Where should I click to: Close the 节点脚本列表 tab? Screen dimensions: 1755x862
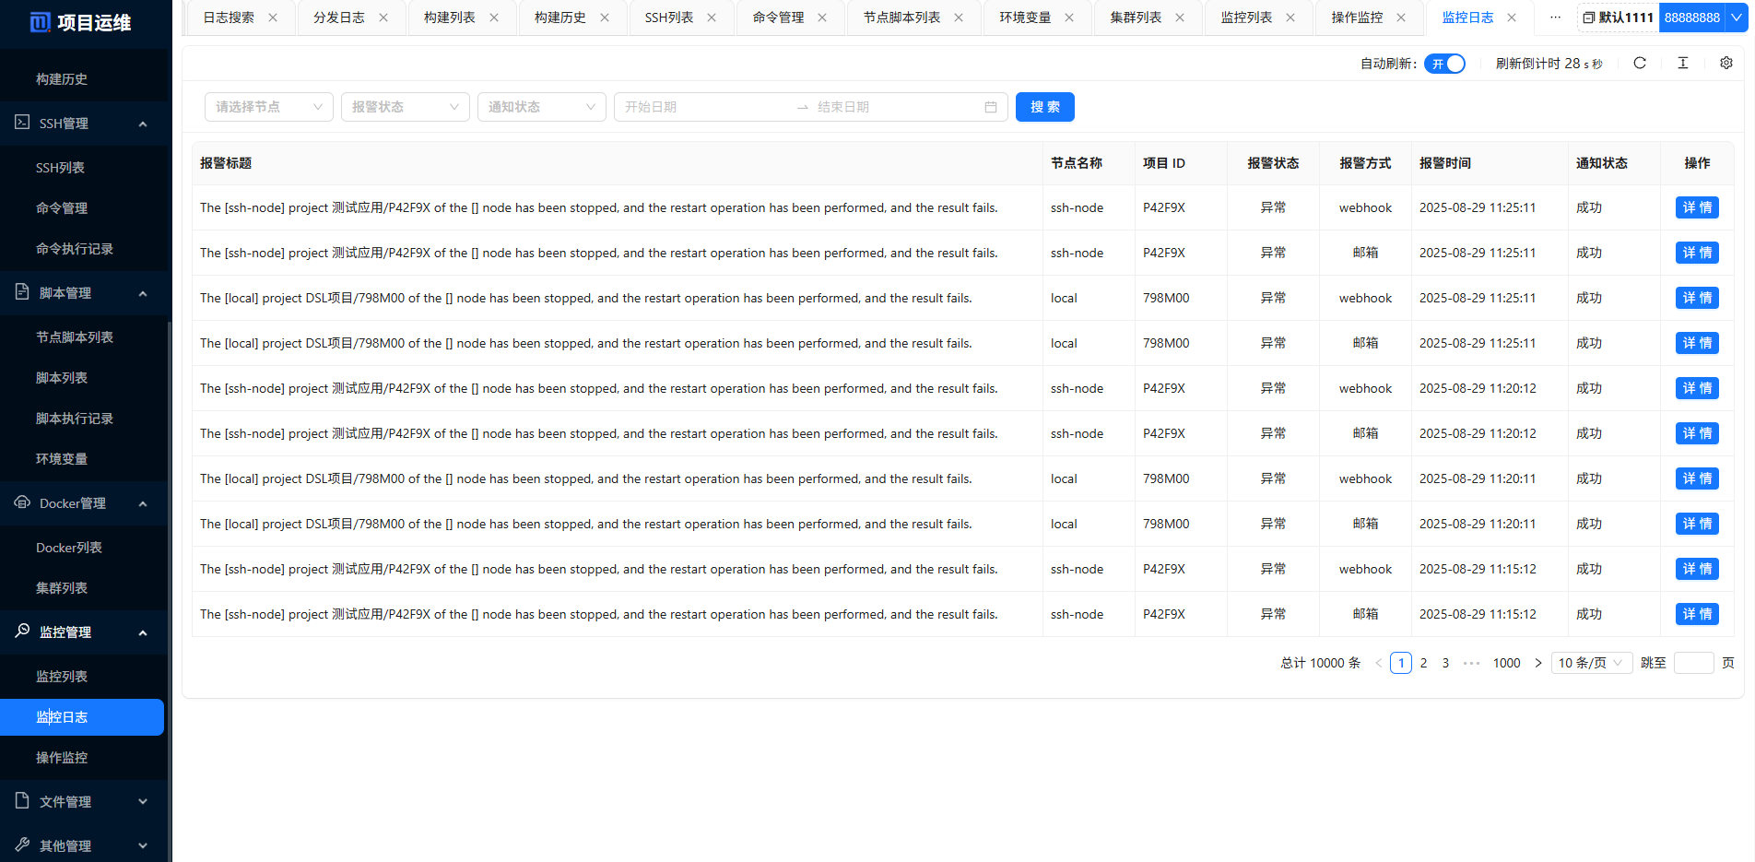(x=959, y=18)
